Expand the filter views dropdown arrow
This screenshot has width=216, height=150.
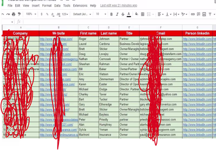[x=214, y=14]
